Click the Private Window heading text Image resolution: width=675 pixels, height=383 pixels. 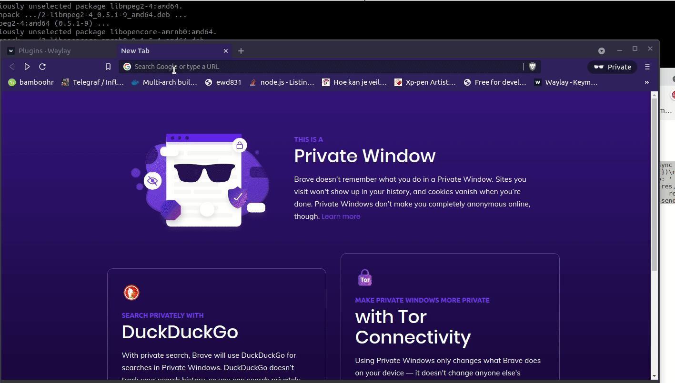pyautogui.click(x=365, y=156)
